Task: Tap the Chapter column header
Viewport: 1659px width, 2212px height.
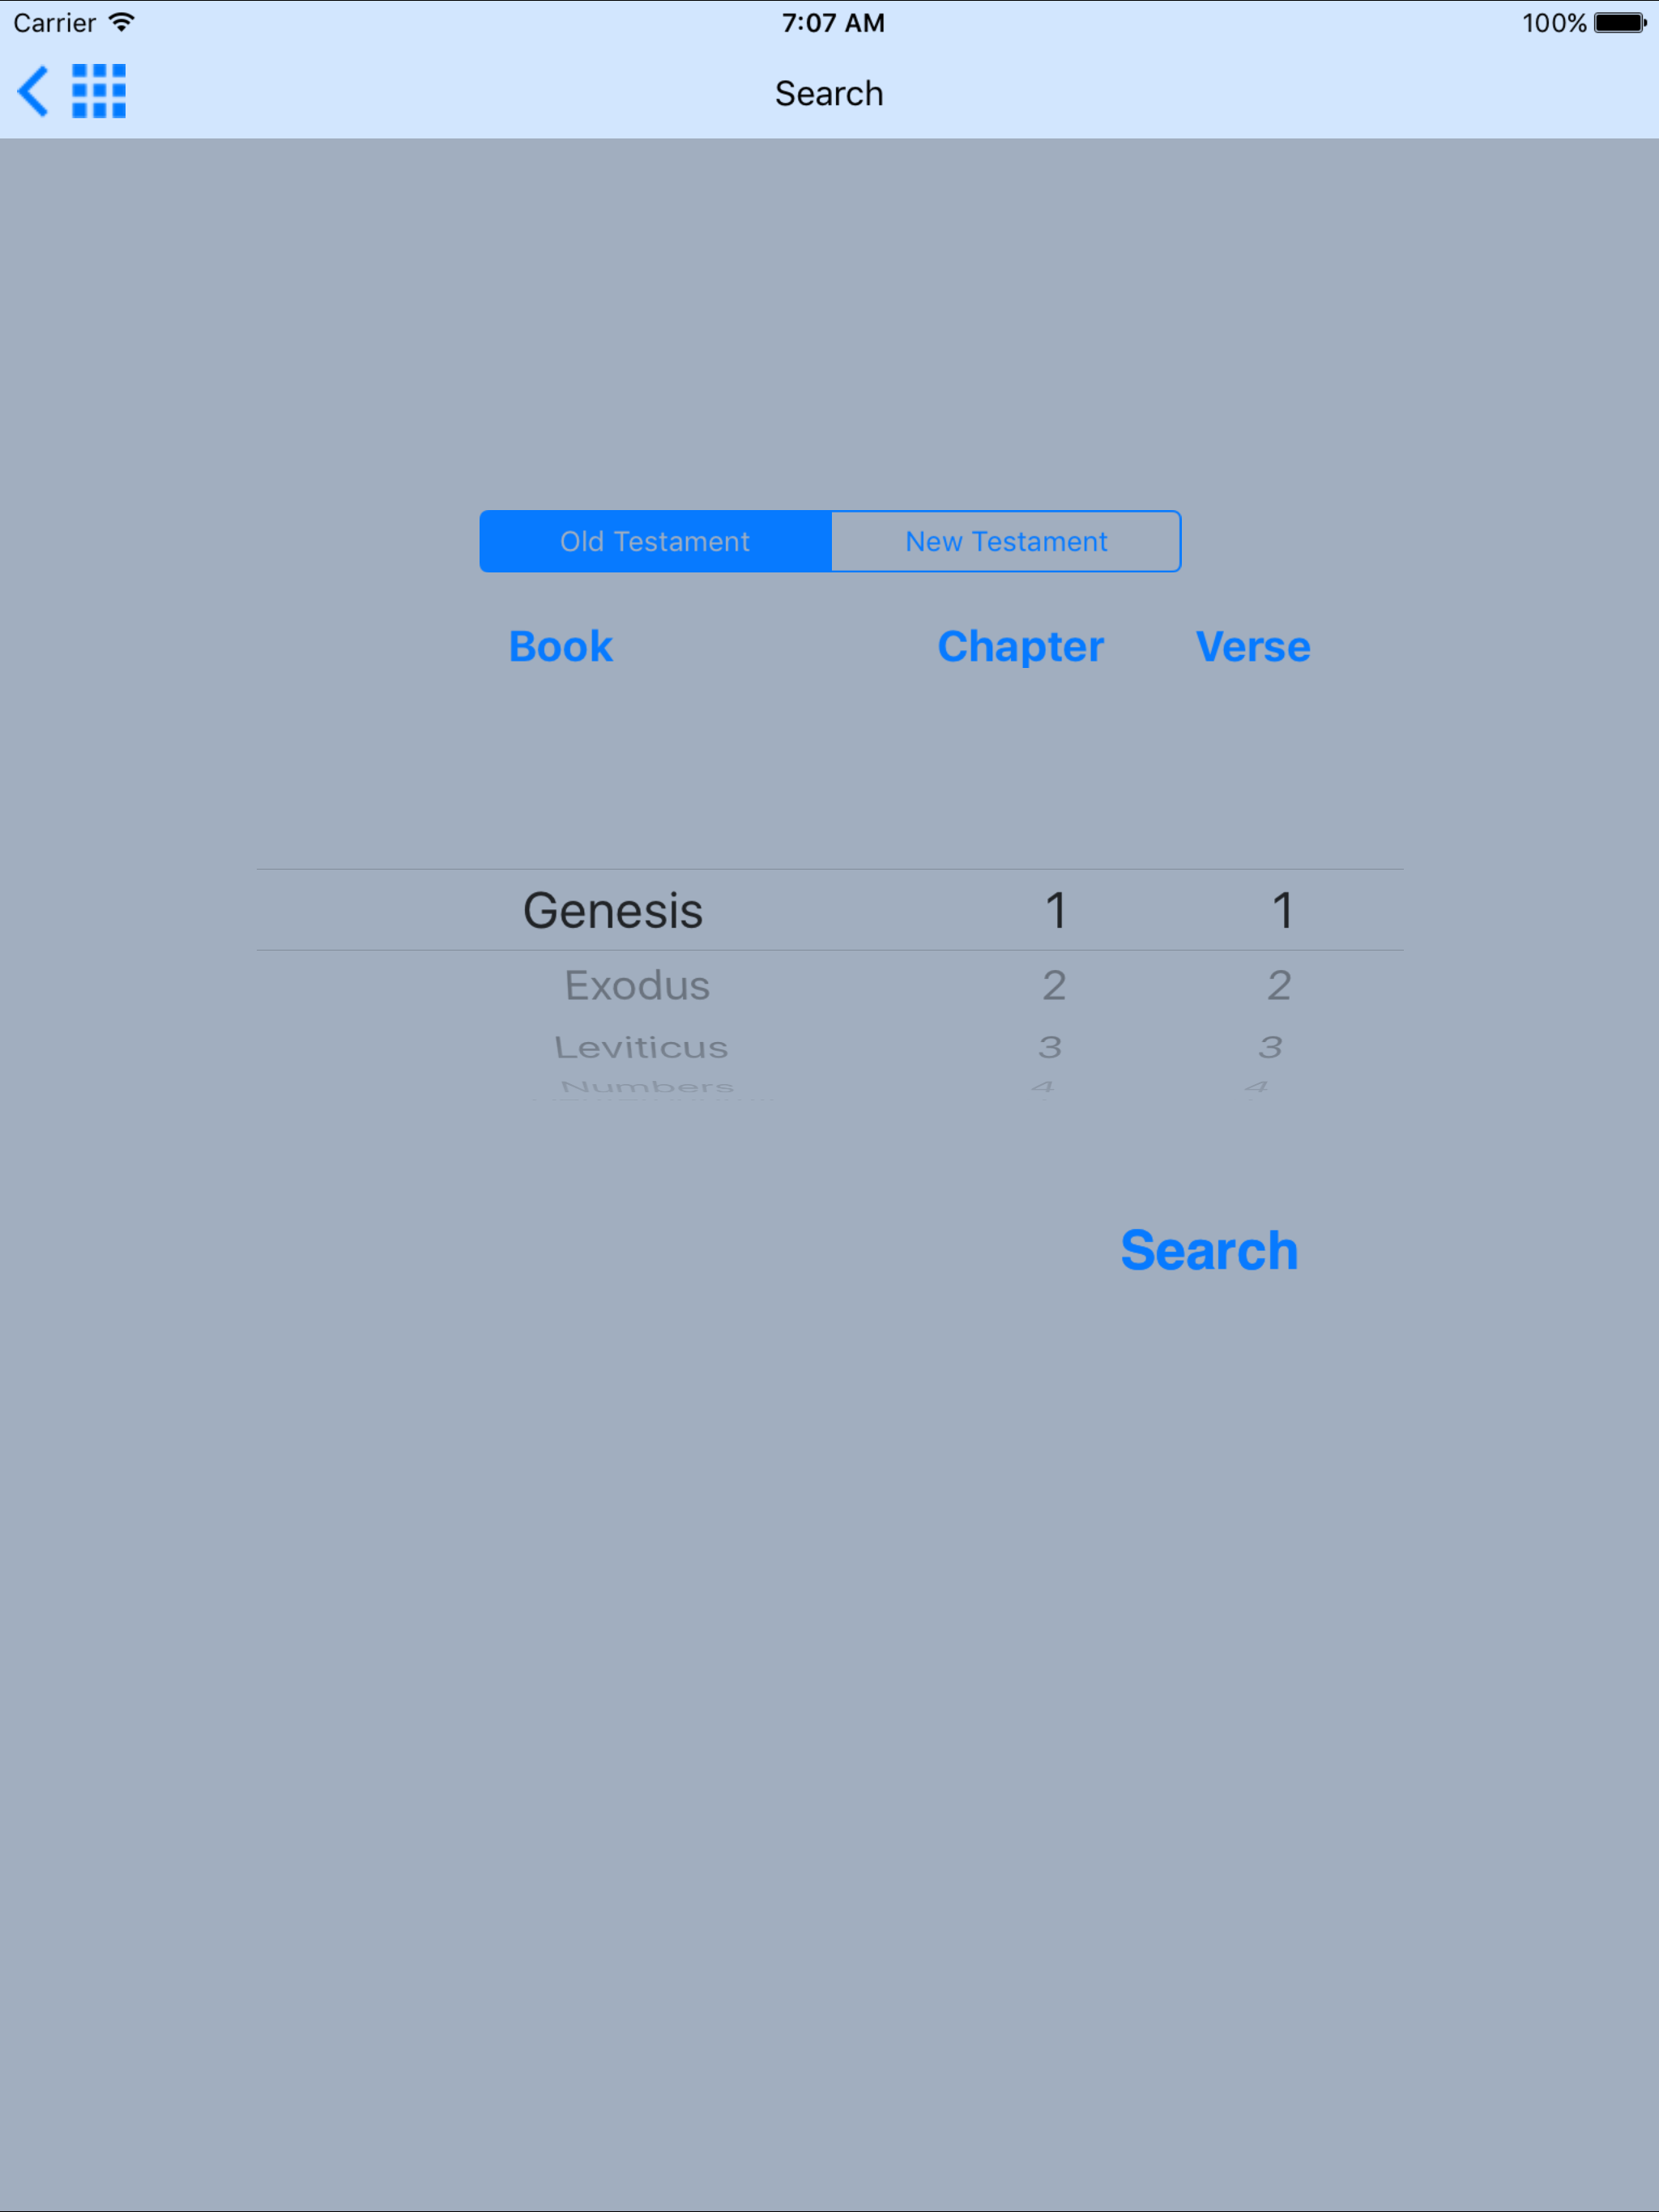Action: [1021, 647]
